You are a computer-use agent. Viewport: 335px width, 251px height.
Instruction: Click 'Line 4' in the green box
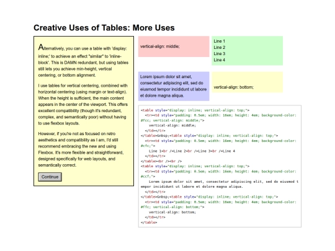tap(220, 60)
